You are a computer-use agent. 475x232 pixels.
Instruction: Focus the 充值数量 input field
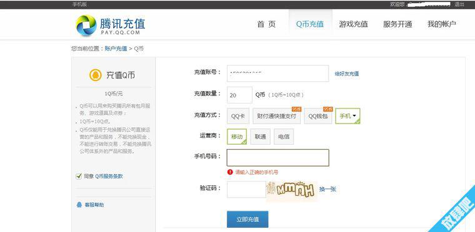[239, 95]
